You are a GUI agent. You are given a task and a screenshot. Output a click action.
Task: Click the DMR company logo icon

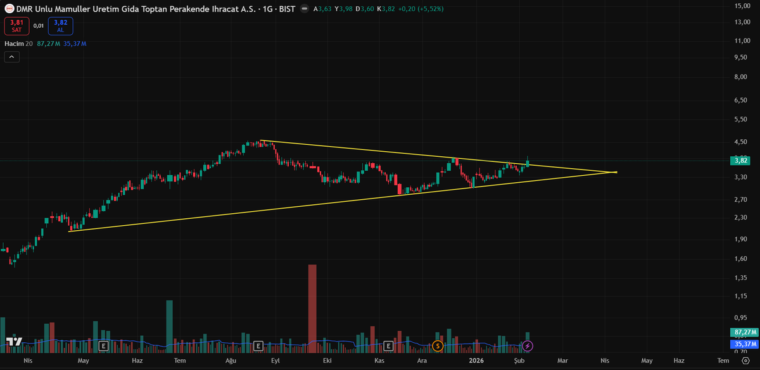[x=9, y=9]
